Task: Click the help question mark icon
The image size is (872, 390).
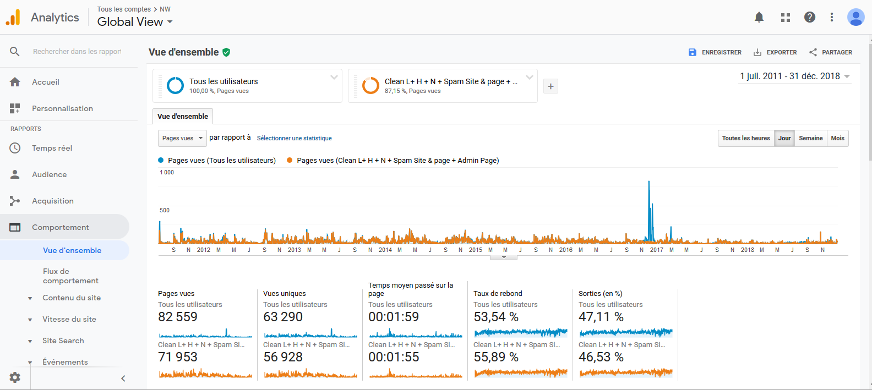Action: click(810, 18)
